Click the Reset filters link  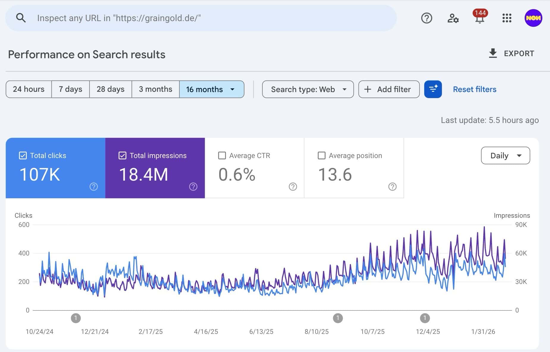474,89
